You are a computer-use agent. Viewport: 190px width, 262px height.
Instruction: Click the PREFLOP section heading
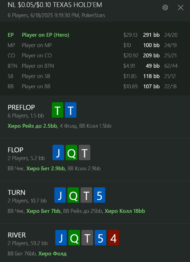21,107
